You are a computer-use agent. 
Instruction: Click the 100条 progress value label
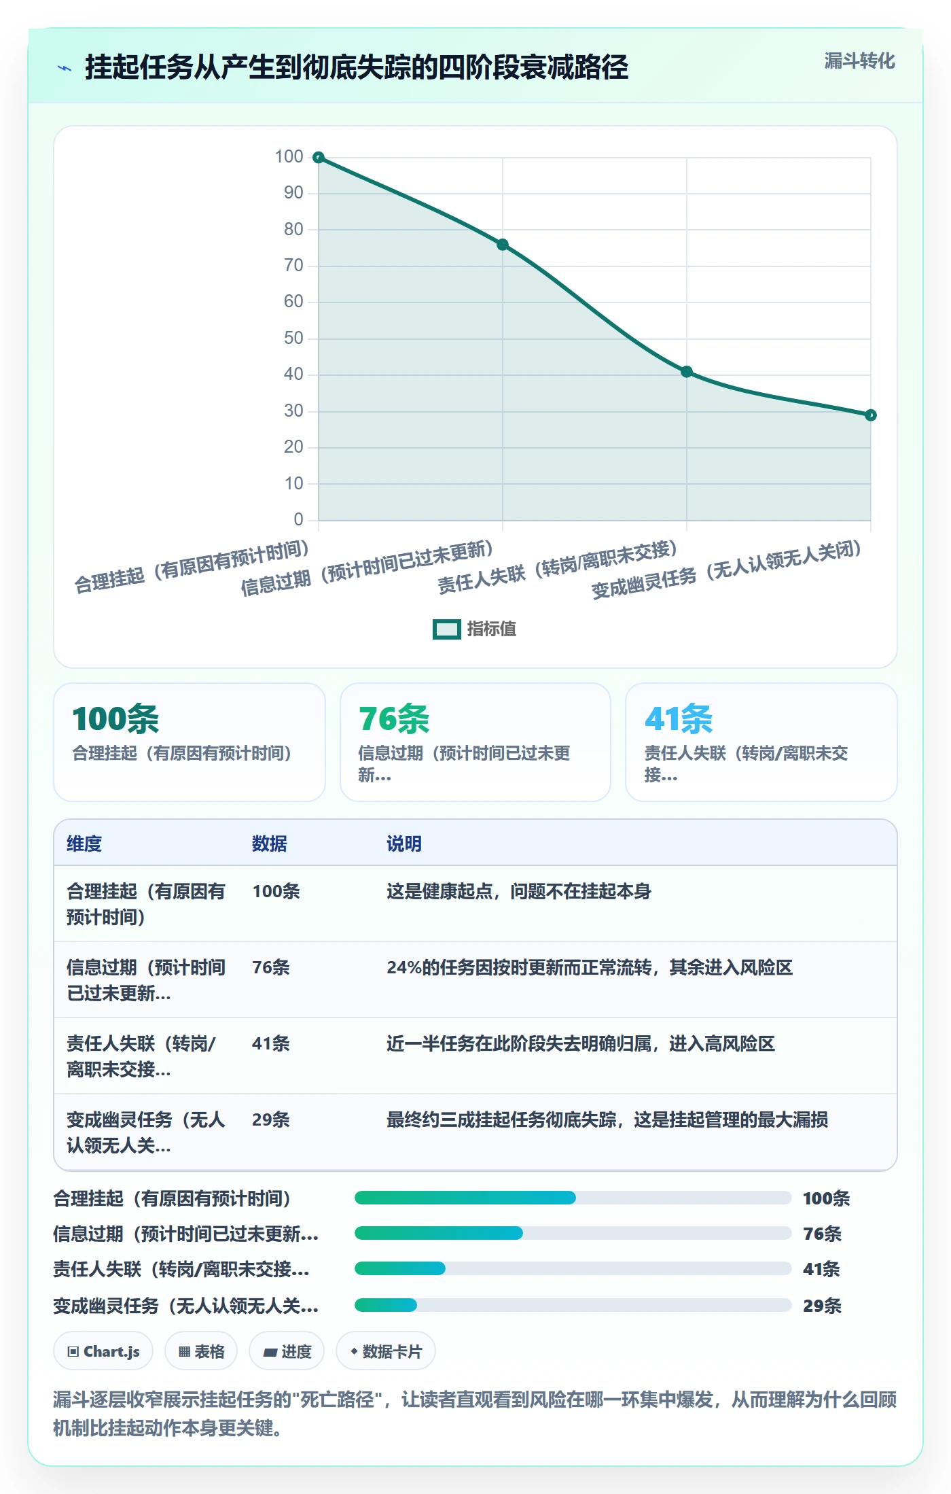coord(826,1198)
